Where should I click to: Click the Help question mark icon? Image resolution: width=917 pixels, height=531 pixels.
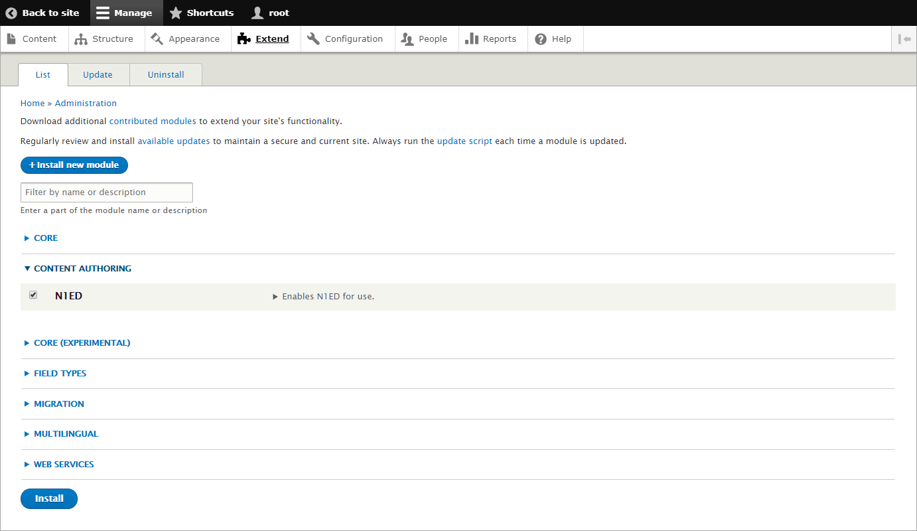(541, 39)
